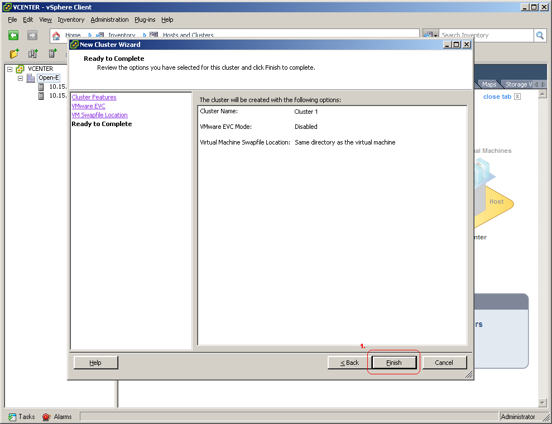This screenshot has height=424, width=552.
Task: Click the Open-E datacenter icon
Action: (x=31, y=78)
